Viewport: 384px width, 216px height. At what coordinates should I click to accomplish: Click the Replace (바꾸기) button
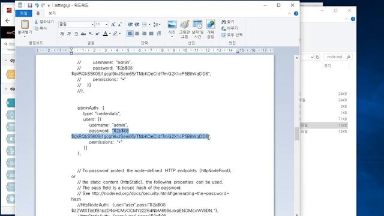pos(229,28)
